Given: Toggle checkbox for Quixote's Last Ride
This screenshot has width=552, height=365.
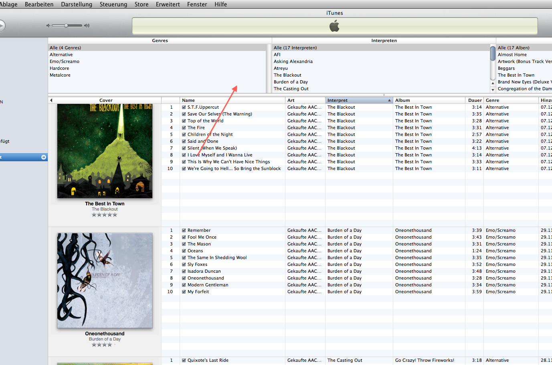Looking at the screenshot, I should (x=184, y=361).
